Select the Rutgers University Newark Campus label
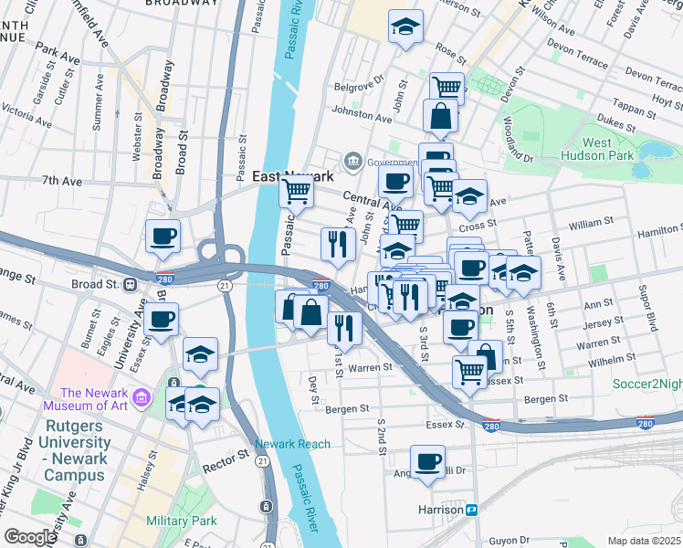This screenshot has height=548, width=683. click(x=75, y=450)
